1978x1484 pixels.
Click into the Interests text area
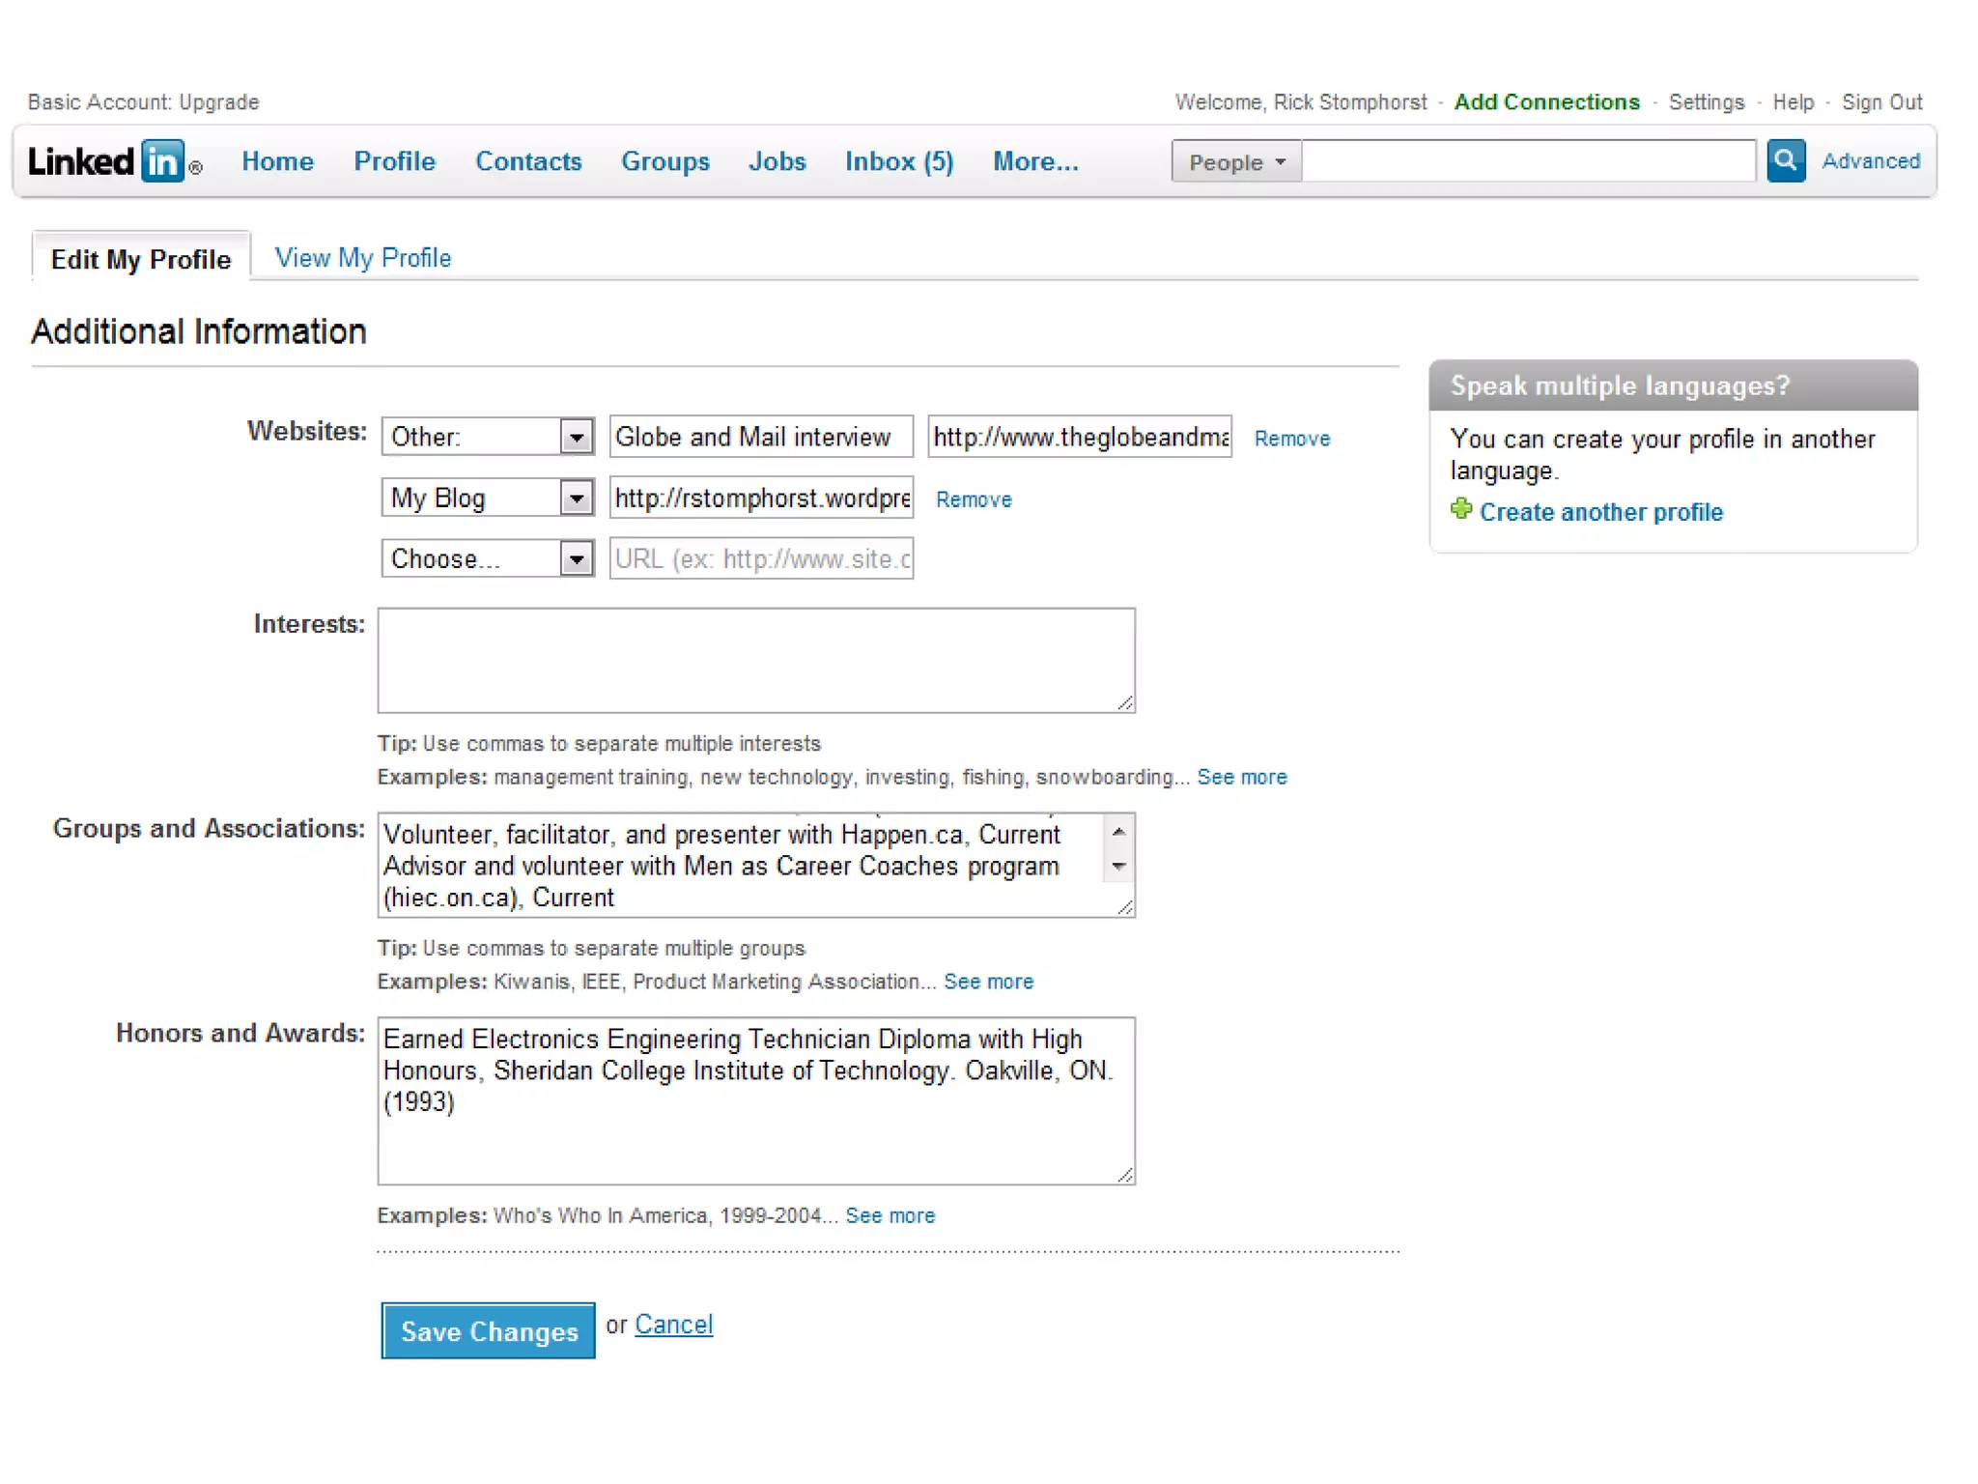click(x=755, y=660)
